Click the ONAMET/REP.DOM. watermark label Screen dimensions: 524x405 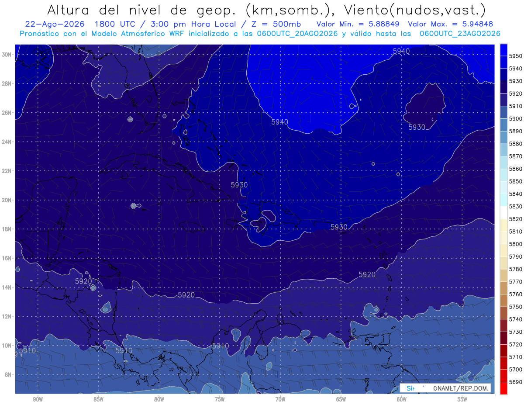click(x=461, y=388)
